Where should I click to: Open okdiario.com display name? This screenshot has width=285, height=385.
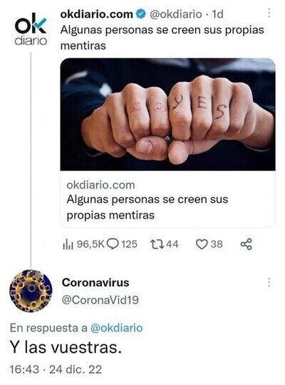pos(96,14)
